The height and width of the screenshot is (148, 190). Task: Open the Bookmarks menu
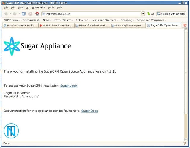coord(39,7)
